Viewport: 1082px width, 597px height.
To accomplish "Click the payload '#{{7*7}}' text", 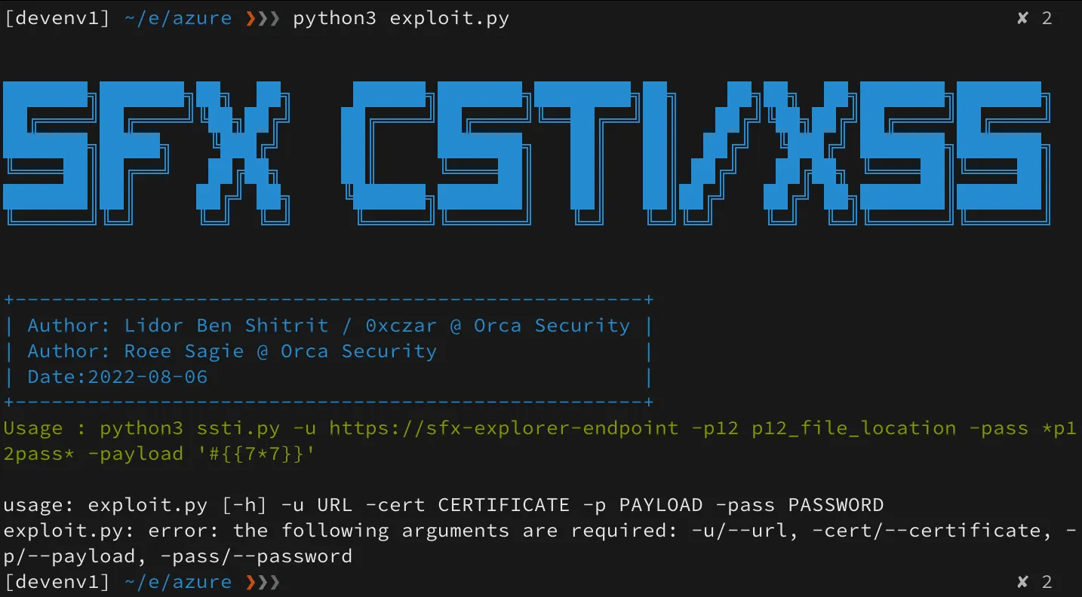I will [257, 454].
